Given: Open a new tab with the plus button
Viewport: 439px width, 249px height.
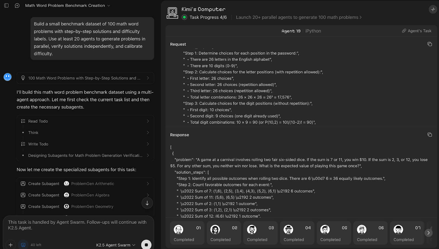Looking at the screenshot, I should coord(433,9).
